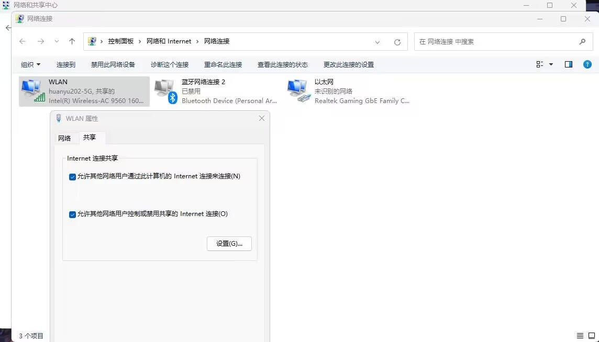Image resolution: width=599 pixels, height=342 pixels.
Task: Click the 设置(G)... button
Action: click(229, 244)
